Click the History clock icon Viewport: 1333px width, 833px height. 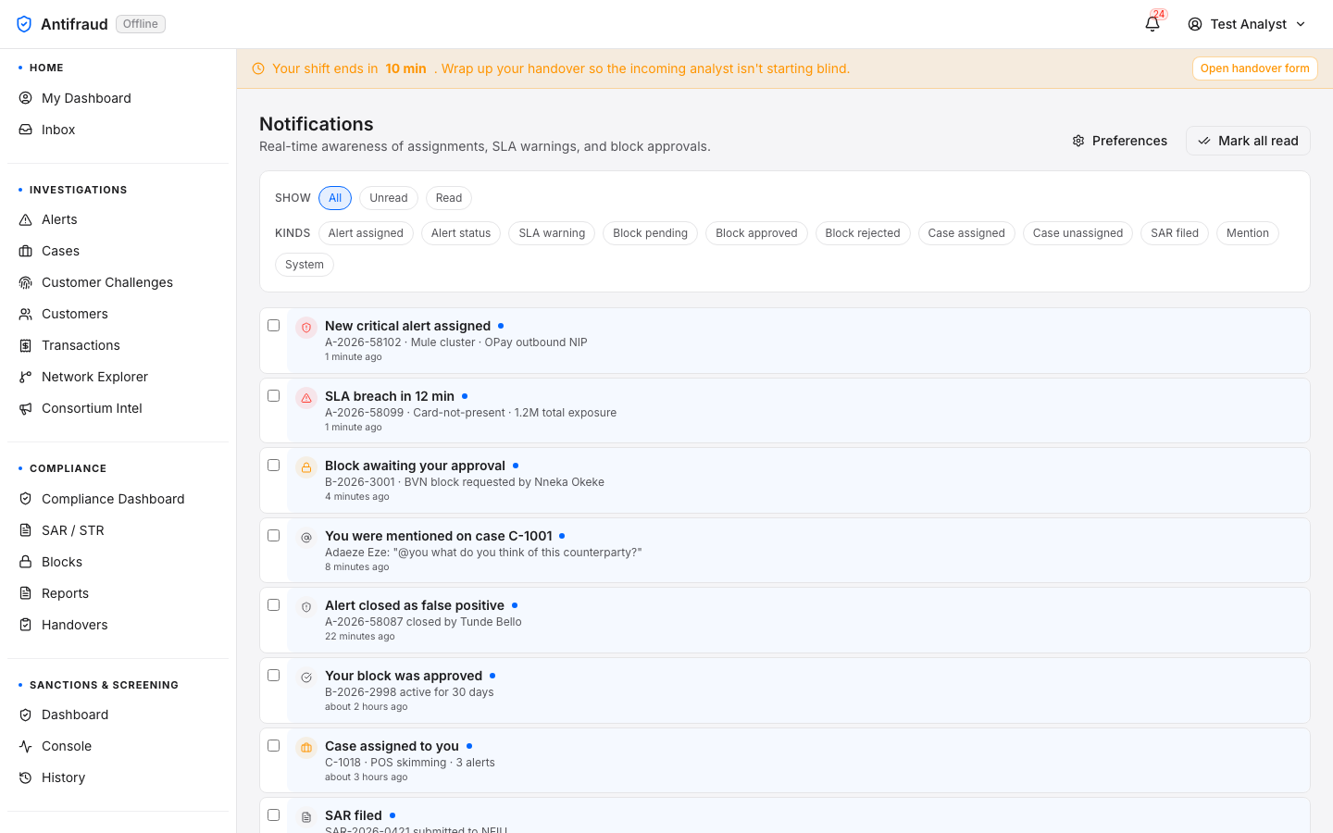(x=26, y=777)
